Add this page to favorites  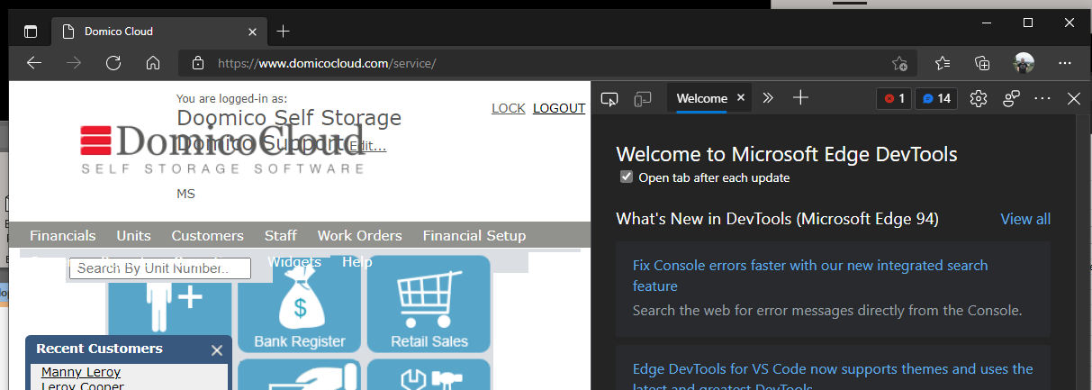[899, 63]
